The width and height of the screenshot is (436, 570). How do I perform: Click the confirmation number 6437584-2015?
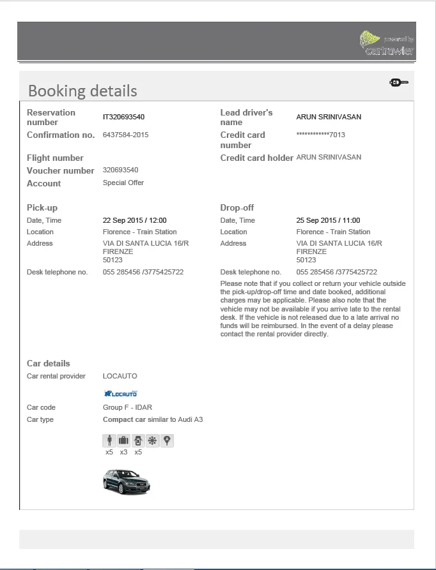125,135
